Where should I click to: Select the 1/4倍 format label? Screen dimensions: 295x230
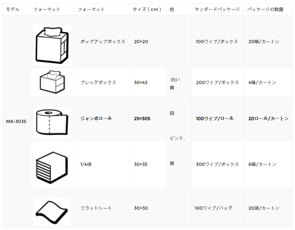tap(86, 164)
